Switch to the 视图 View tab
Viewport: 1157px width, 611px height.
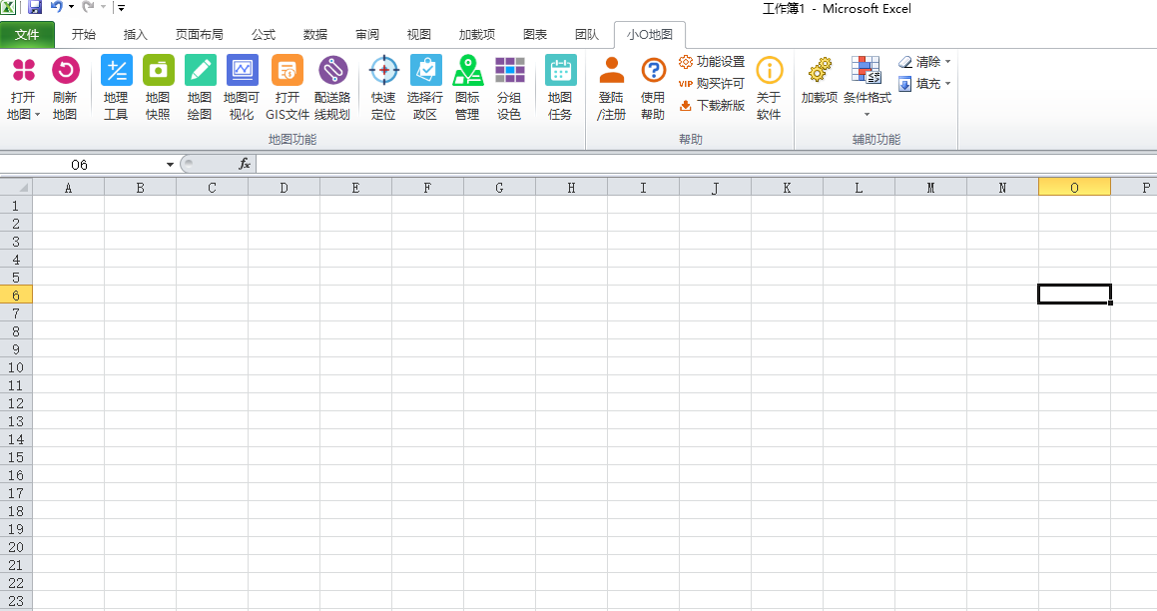pos(418,35)
